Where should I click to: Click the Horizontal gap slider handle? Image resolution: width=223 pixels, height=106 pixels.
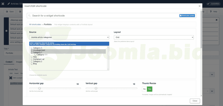click(x=39, y=88)
